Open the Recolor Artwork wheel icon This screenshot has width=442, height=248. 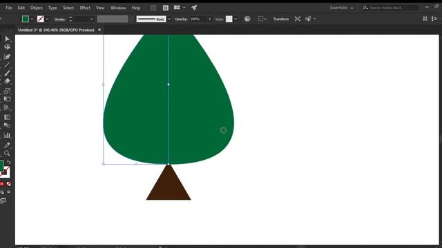[x=247, y=19]
